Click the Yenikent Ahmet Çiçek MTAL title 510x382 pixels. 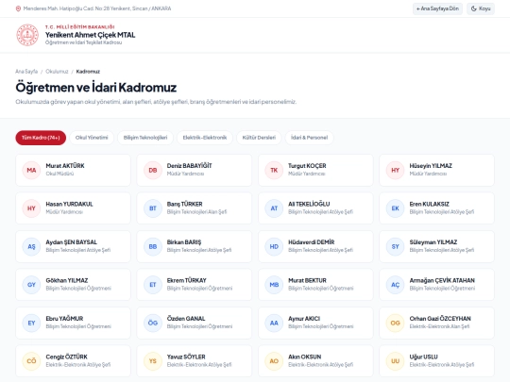click(x=90, y=35)
